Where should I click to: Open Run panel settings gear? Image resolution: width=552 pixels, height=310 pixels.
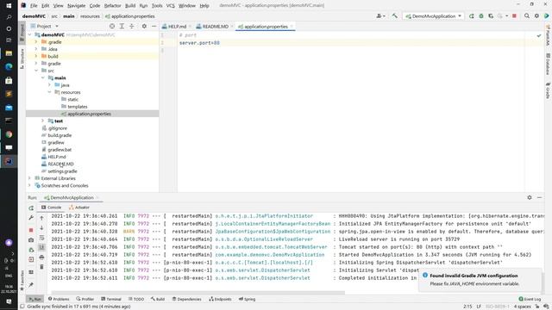point(530,197)
